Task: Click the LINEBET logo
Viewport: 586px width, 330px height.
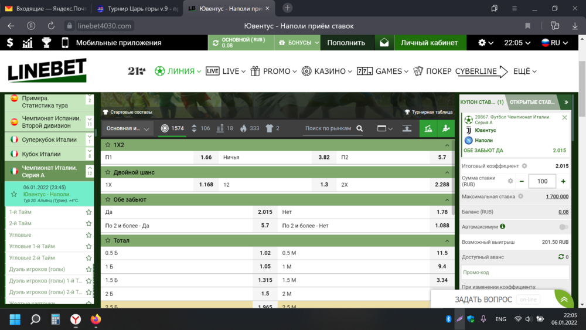Action: point(47,70)
